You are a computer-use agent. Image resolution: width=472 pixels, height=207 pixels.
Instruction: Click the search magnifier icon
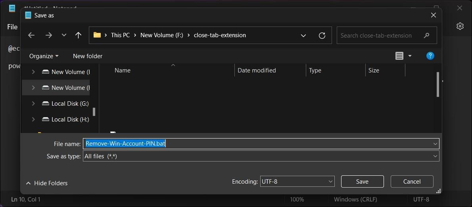(x=426, y=36)
